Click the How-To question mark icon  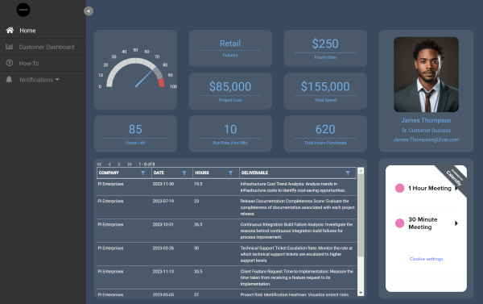tap(9, 63)
